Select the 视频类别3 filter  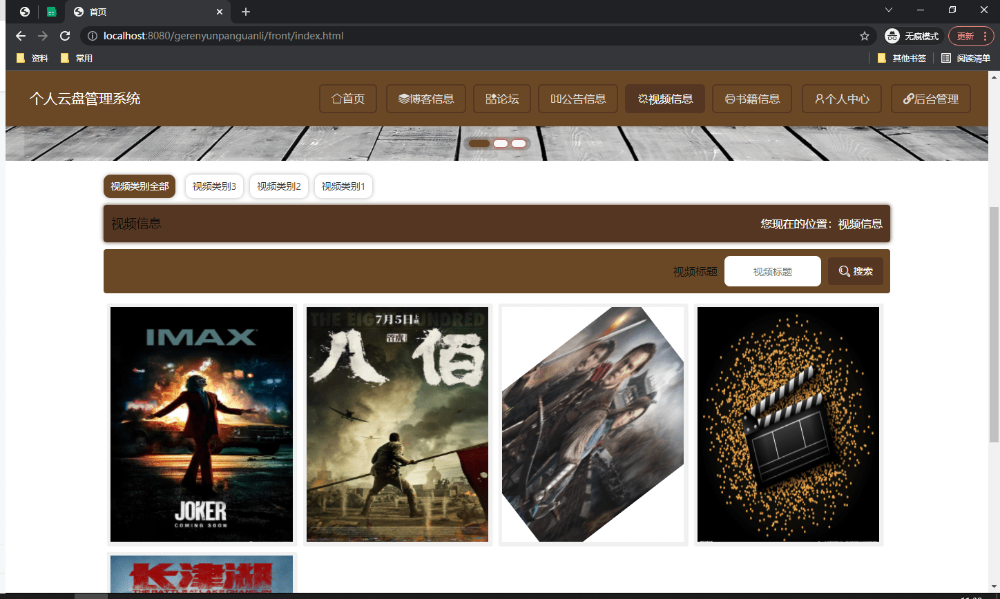[x=214, y=186]
